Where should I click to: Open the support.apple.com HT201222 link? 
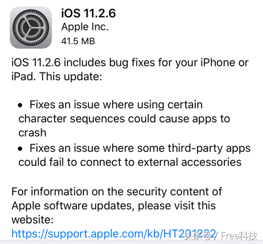(x=113, y=234)
